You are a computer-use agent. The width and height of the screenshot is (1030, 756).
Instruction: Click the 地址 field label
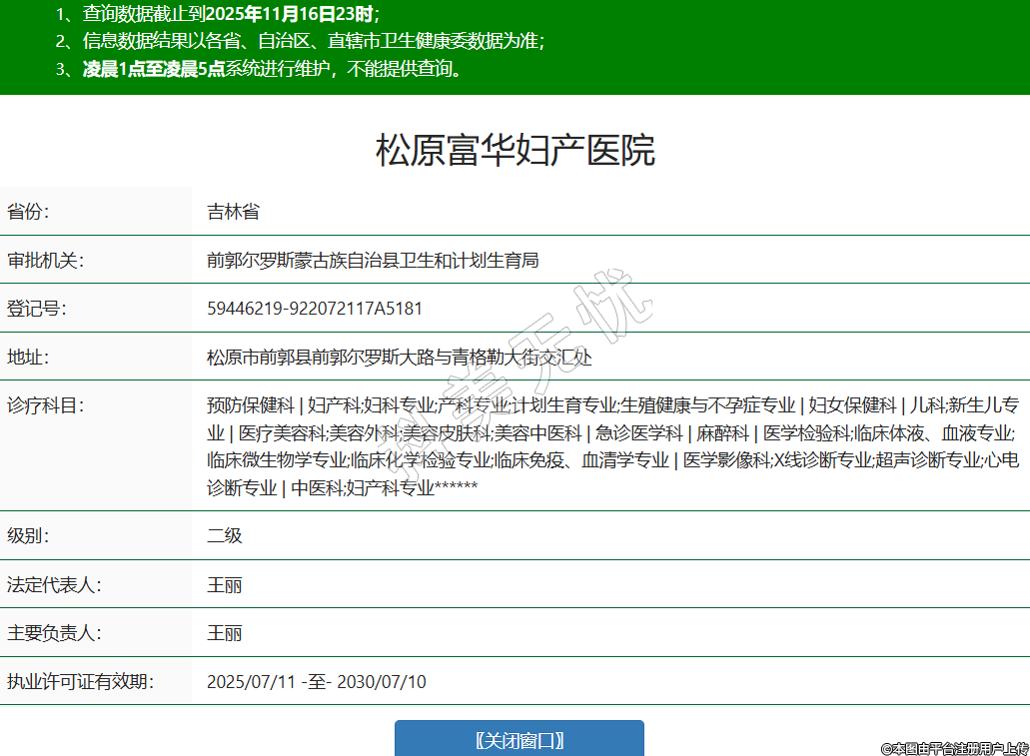coord(28,357)
